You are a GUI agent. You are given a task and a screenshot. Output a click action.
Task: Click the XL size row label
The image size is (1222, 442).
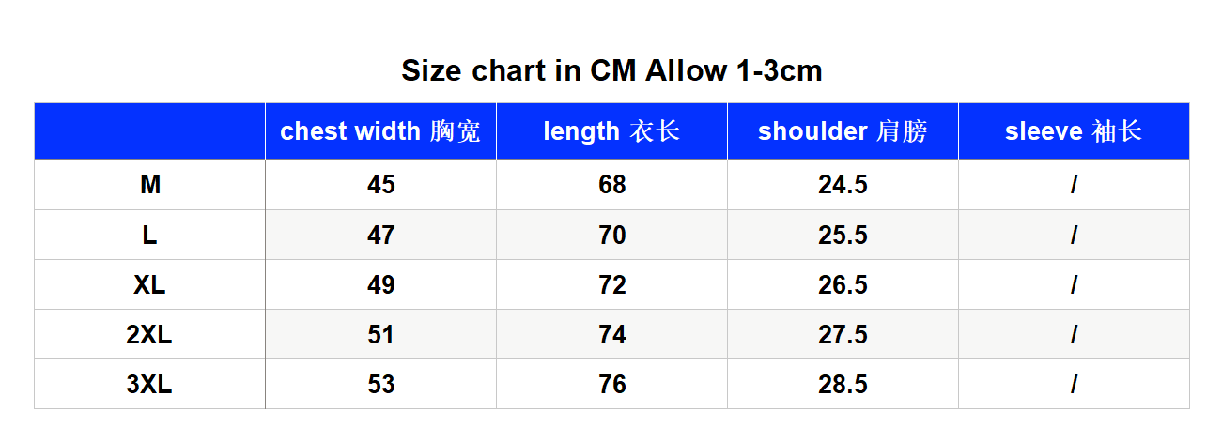tap(150, 284)
